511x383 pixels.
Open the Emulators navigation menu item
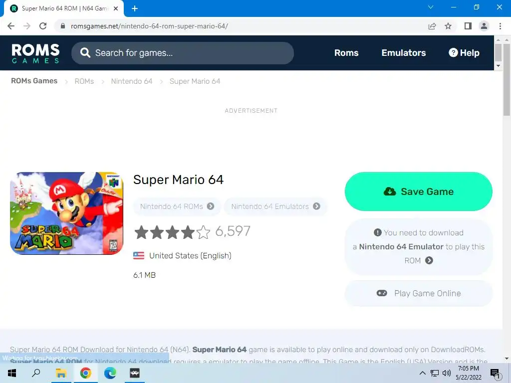tap(403, 53)
